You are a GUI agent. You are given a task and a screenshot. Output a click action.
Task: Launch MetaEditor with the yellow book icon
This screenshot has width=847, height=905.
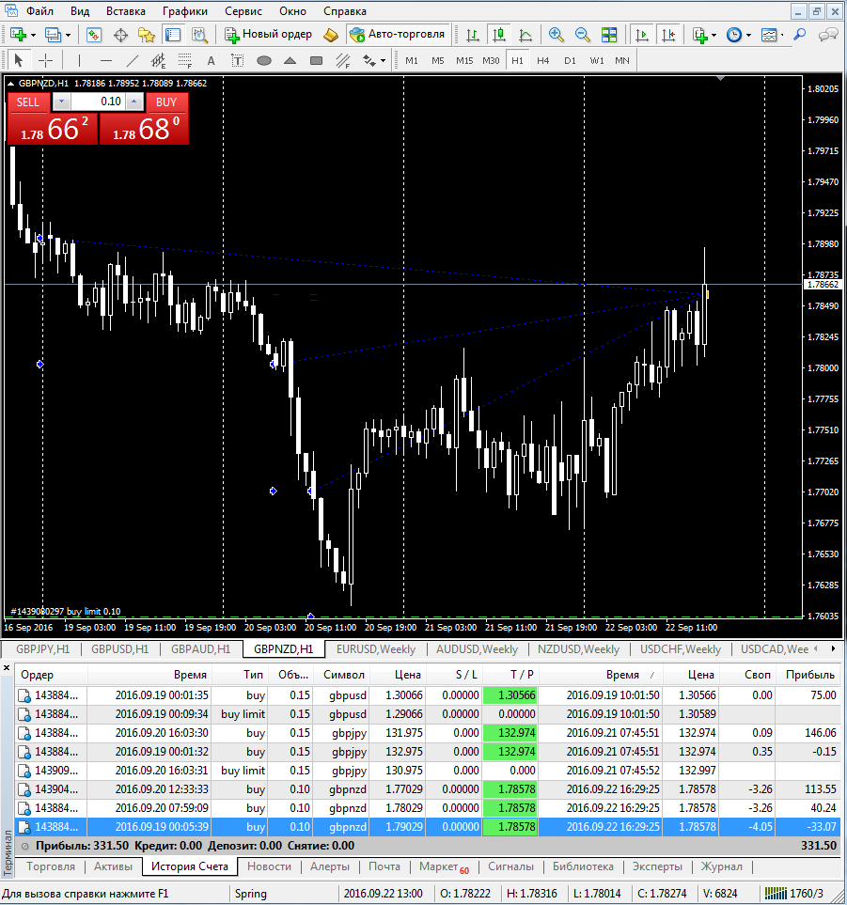pyautogui.click(x=331, y=35)
